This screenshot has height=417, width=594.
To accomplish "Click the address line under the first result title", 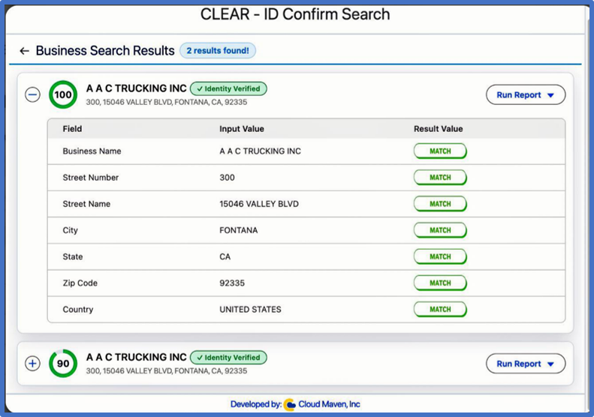I will pos(166,102).
